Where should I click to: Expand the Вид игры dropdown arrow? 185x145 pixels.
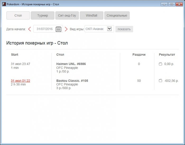click(109, 29)
